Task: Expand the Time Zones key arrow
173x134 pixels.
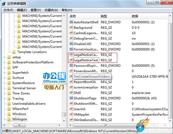Action: click(4, 94)
